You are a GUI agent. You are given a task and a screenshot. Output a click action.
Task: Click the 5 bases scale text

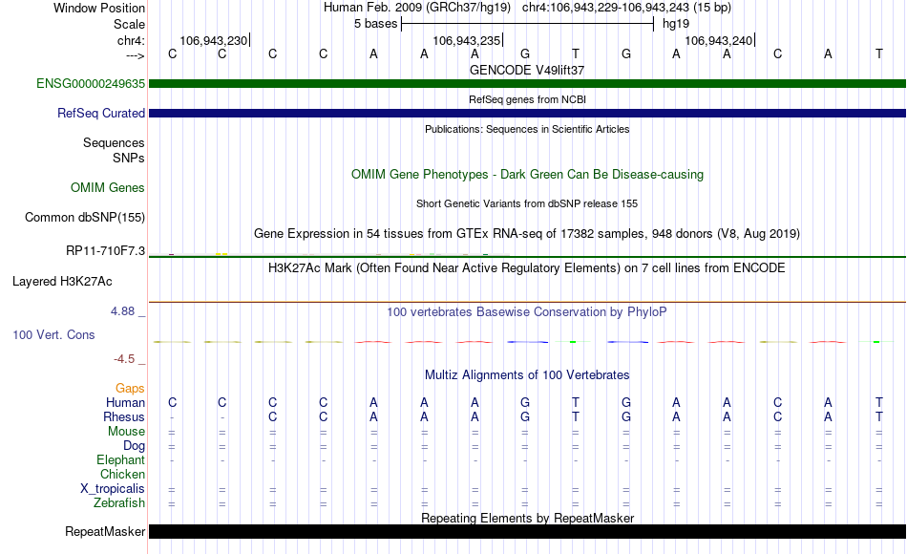click(376, 24)
